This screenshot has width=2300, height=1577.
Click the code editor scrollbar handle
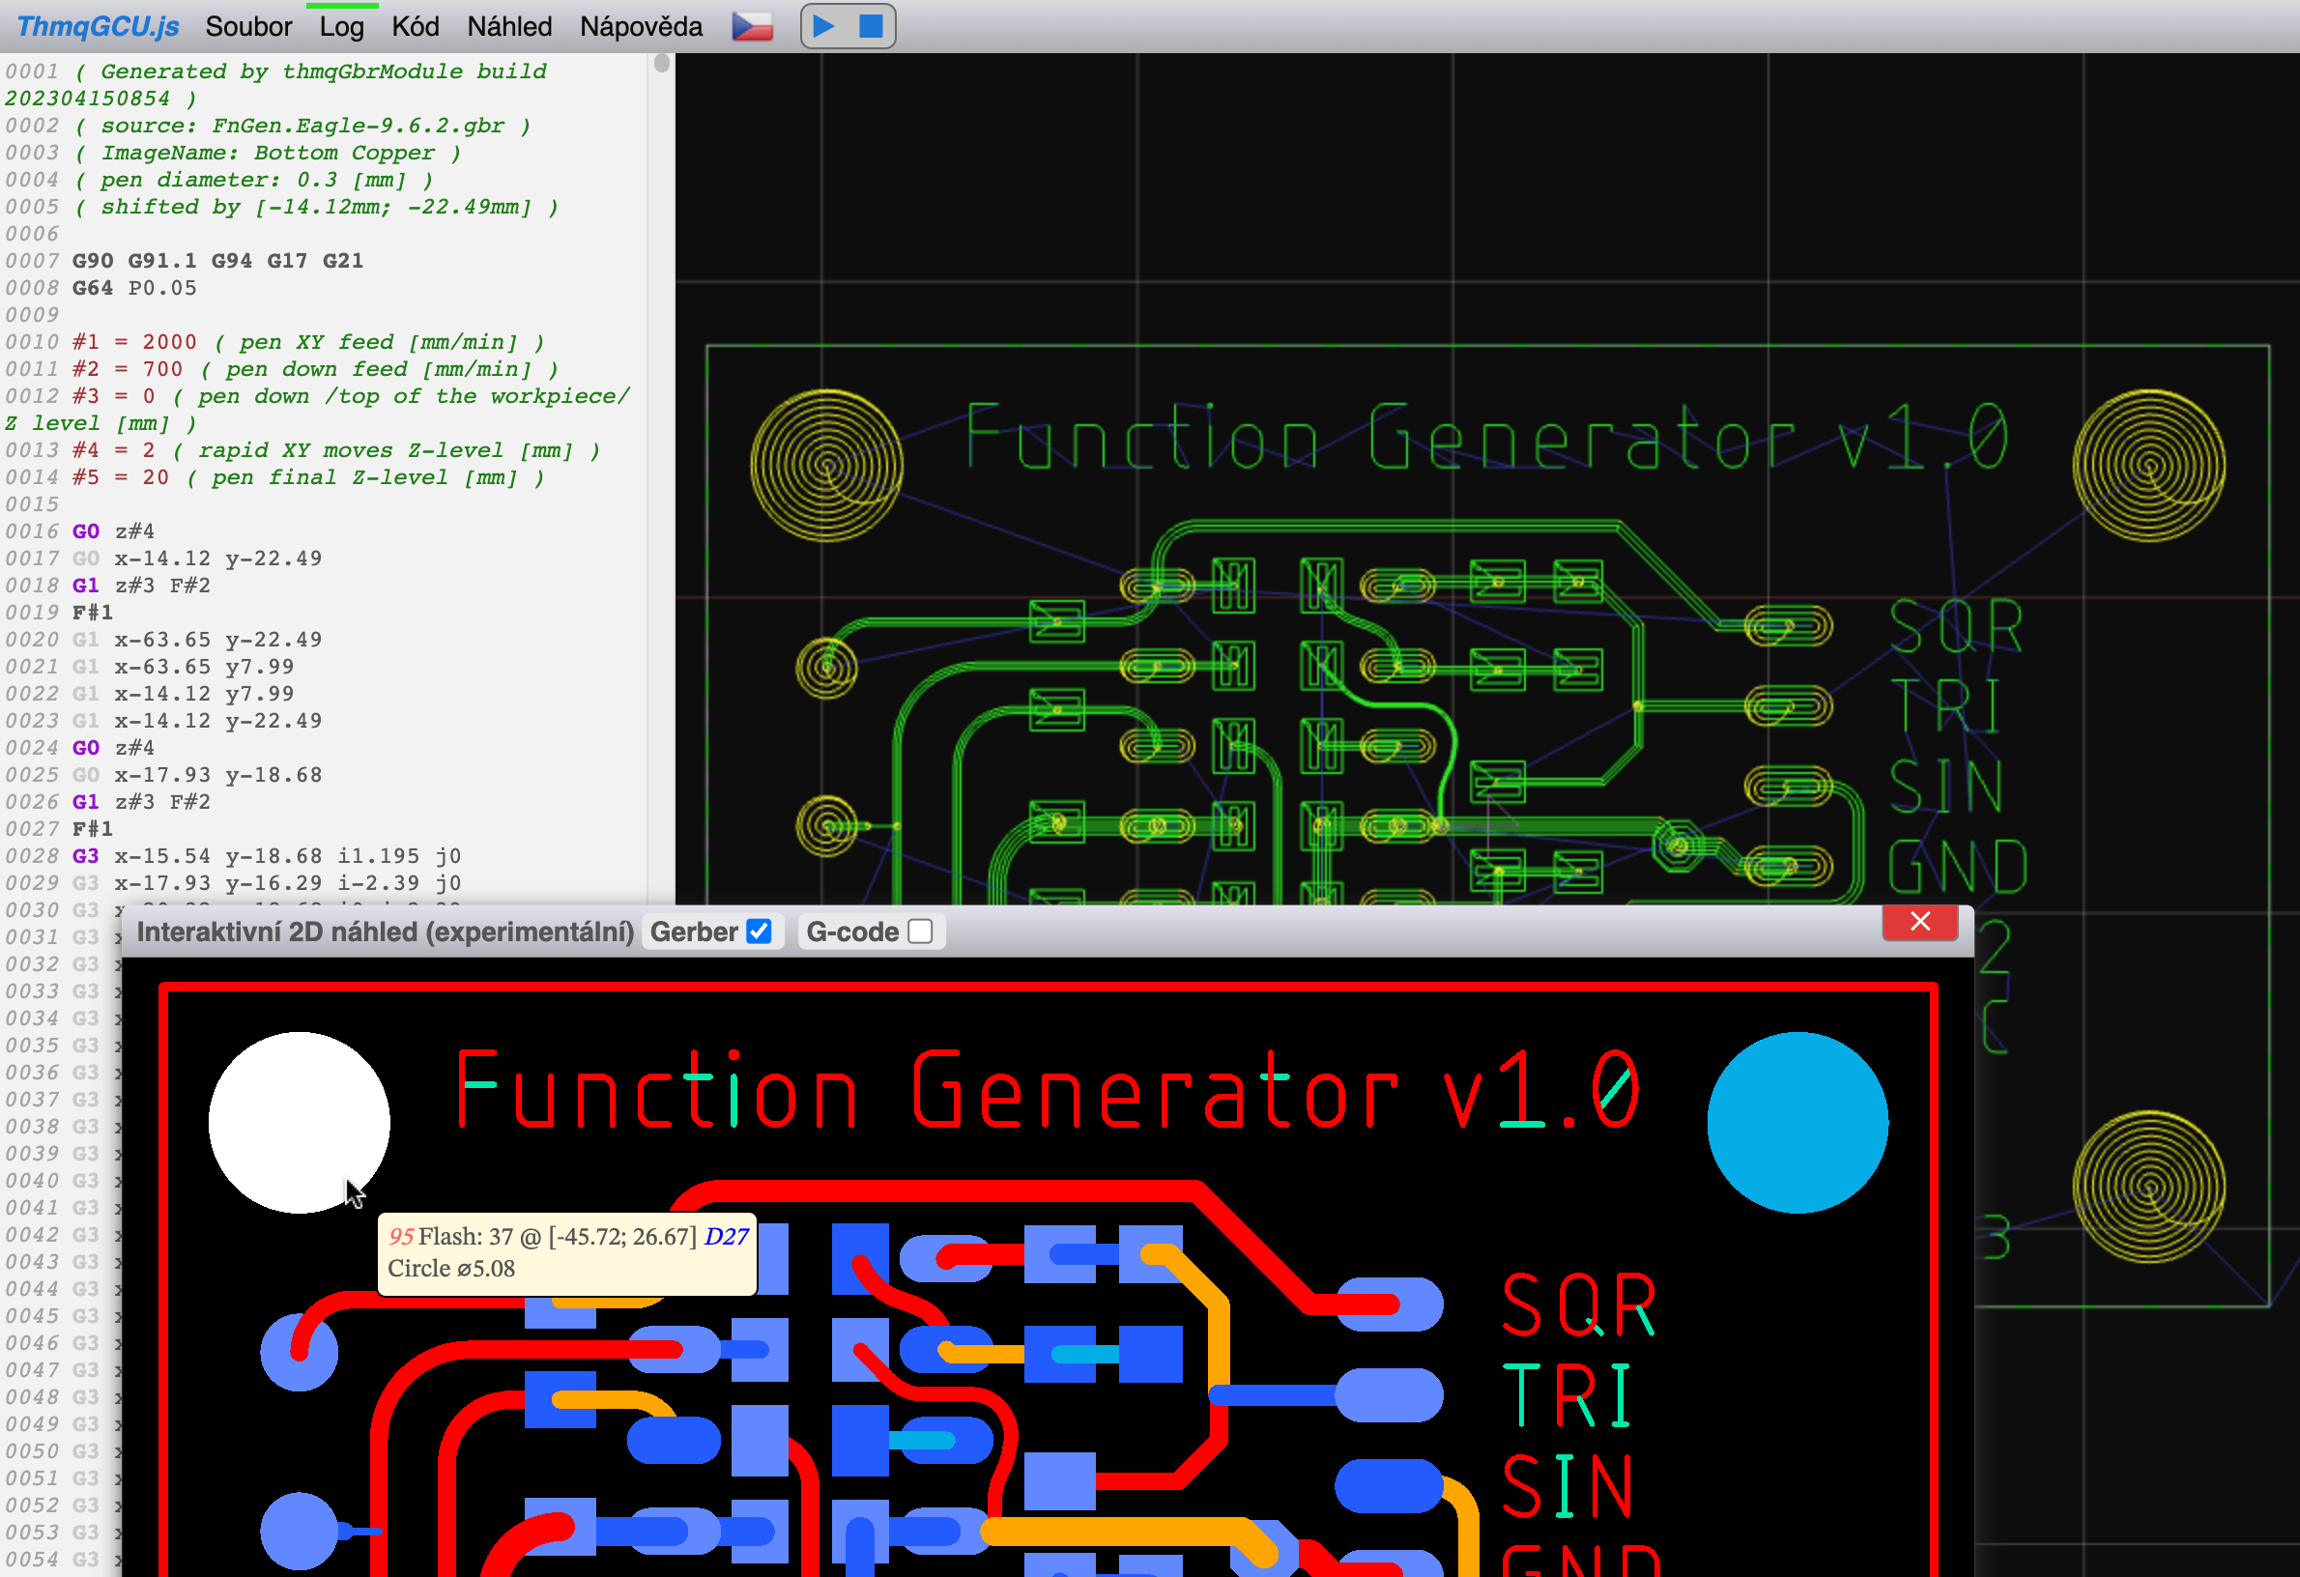point(662,64)
